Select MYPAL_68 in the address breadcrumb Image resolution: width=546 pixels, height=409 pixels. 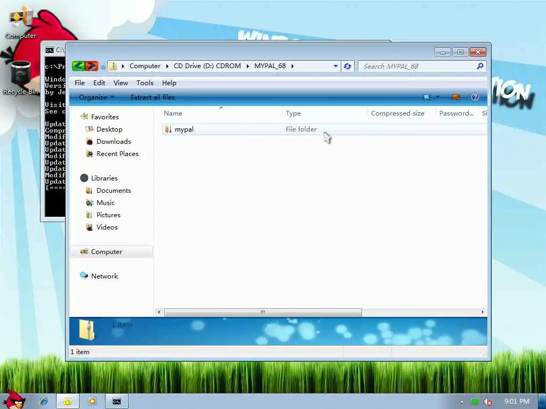point(270,66)
